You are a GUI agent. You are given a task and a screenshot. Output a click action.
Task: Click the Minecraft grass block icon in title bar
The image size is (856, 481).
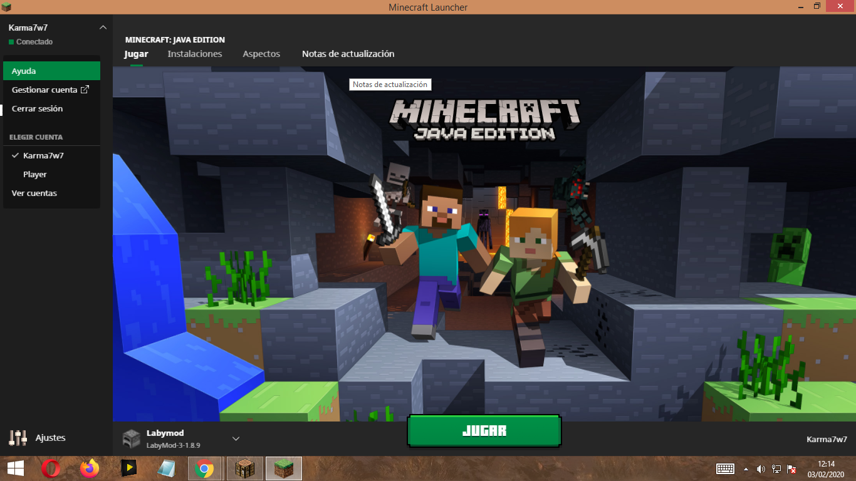point(7,7)
